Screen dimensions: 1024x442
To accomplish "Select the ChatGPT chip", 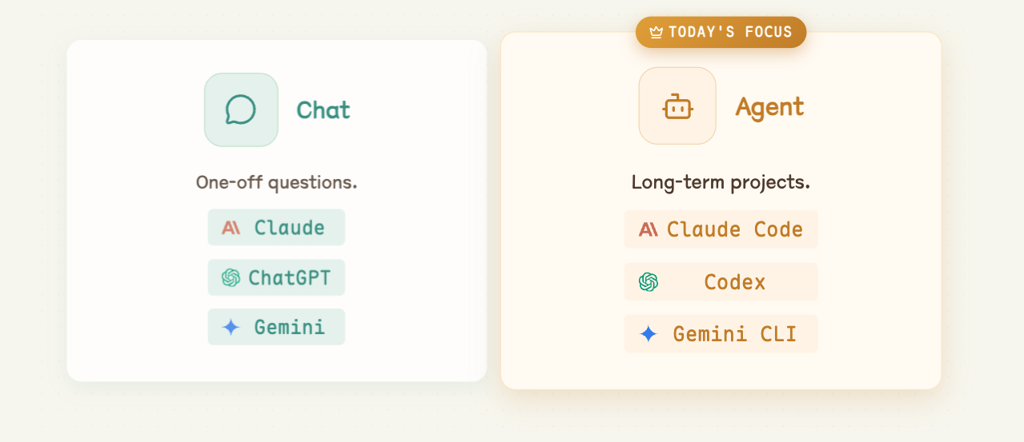I will pos(276,277).
